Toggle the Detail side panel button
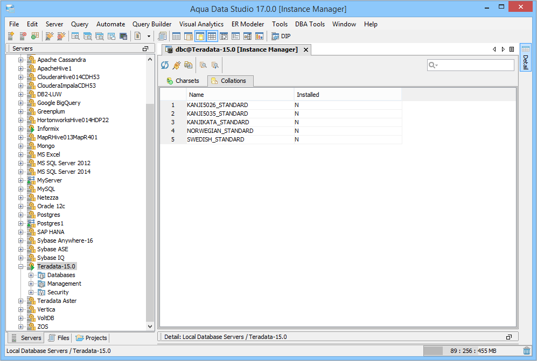 pos(525,57)
